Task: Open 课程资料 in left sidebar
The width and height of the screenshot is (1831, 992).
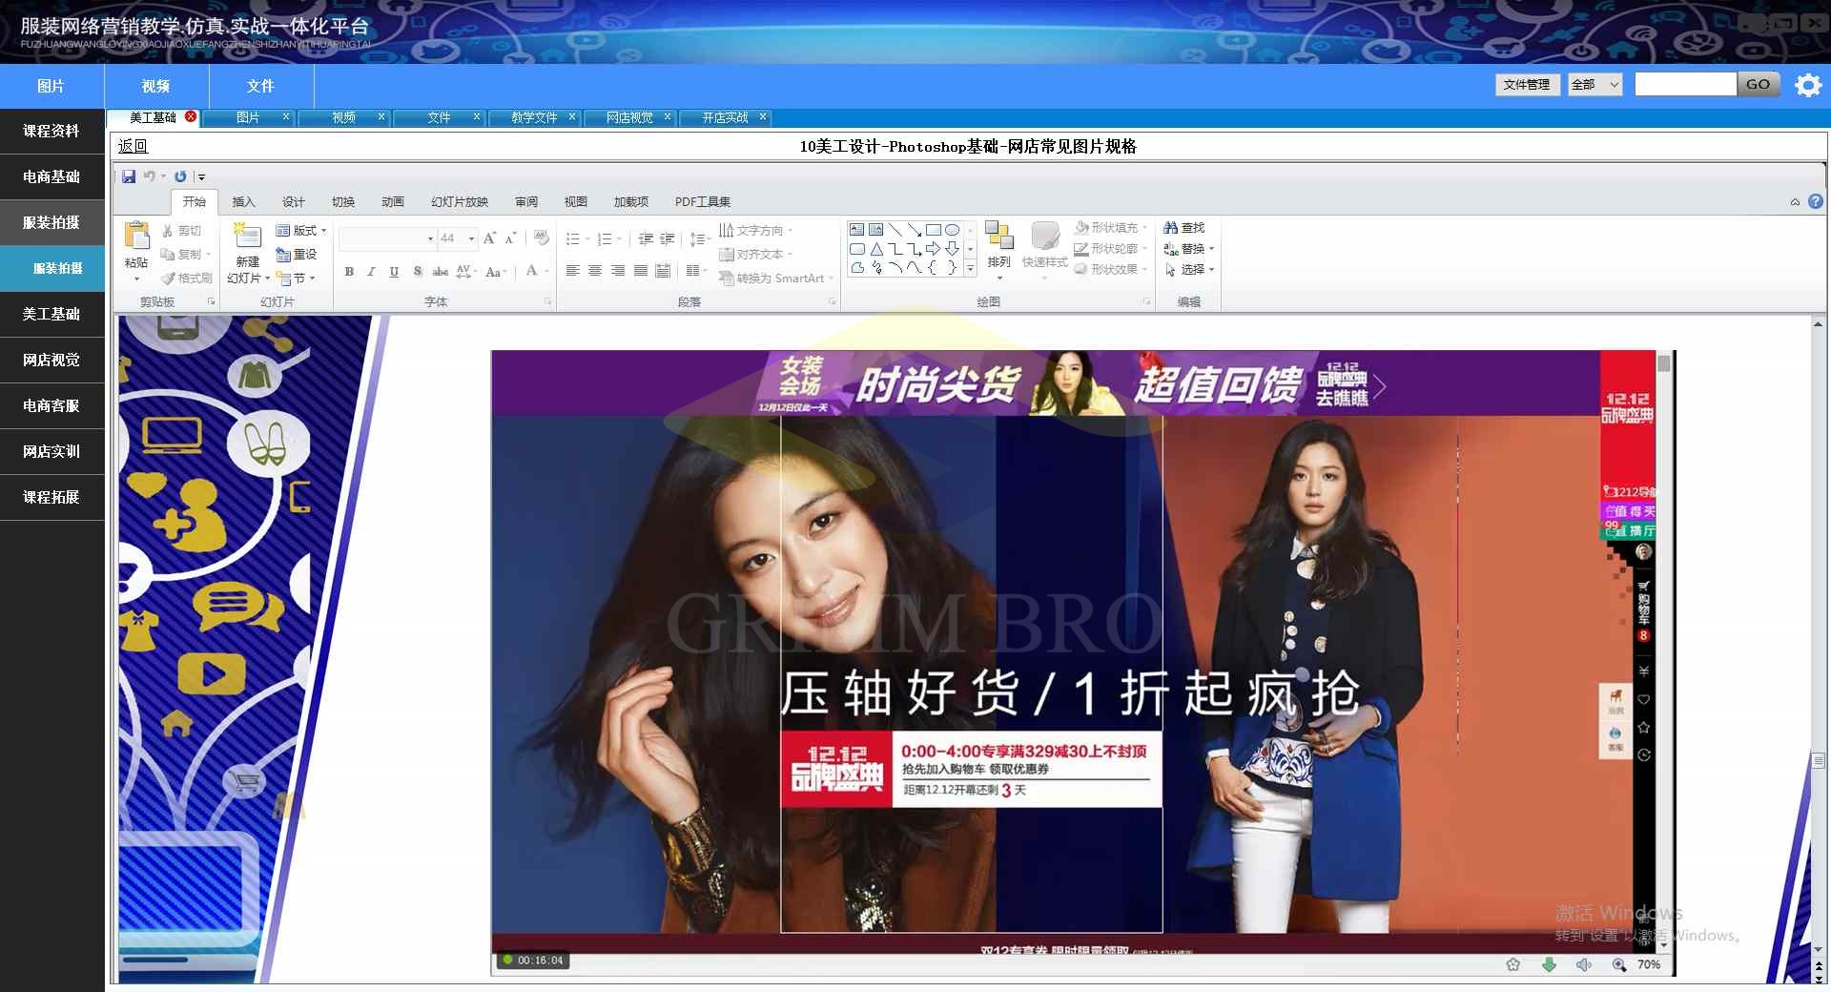Action: [51, 131]
